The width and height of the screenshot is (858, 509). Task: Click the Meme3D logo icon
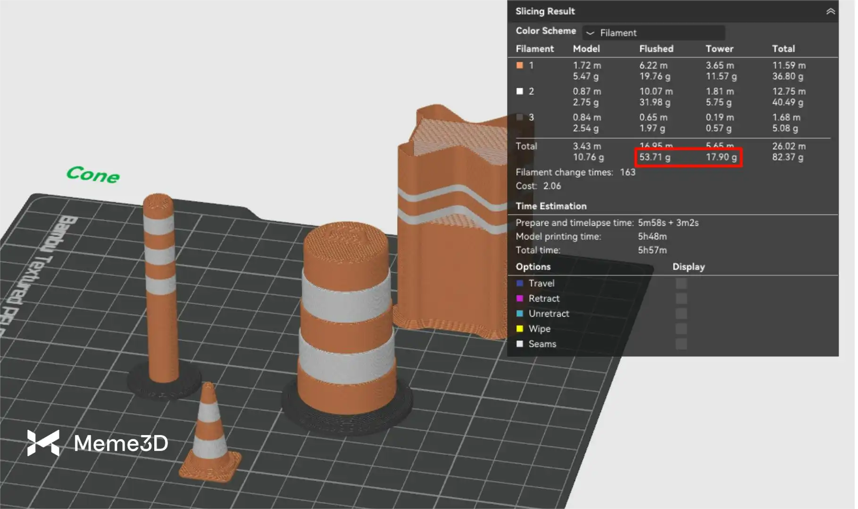coord(43,443)
